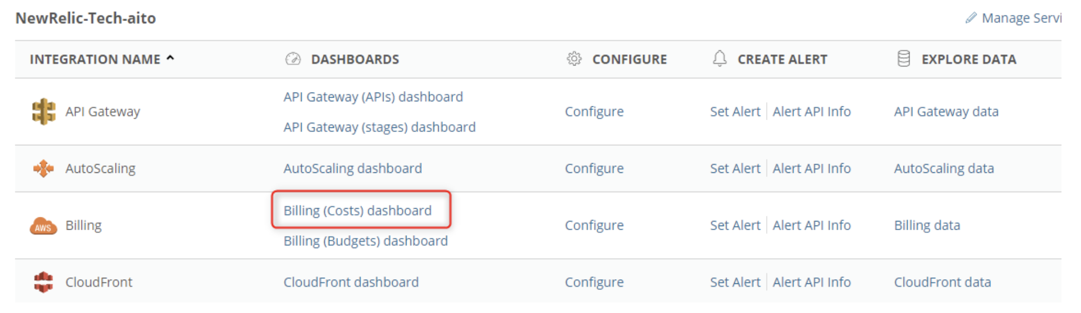Open the Manage Services link
The width and height of the screenshot is (1081, 313).
[1021, 18]
